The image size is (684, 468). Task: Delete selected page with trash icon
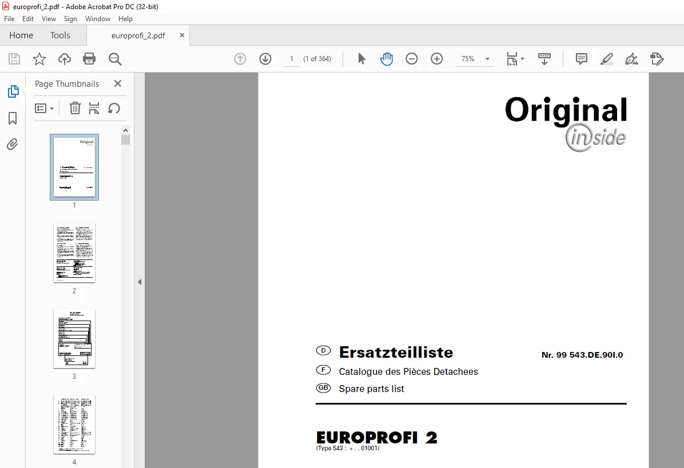pyautogui.click(x=75, y=108)
